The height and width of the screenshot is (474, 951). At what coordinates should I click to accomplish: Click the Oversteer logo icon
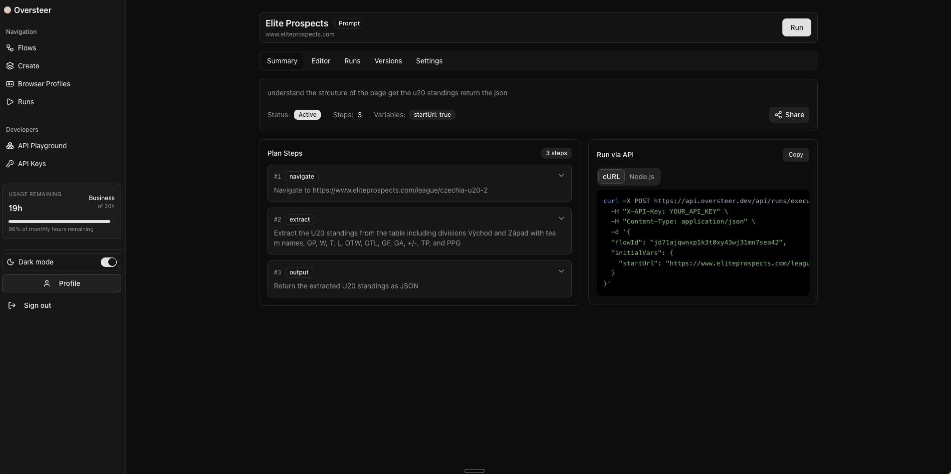point(7,10)
